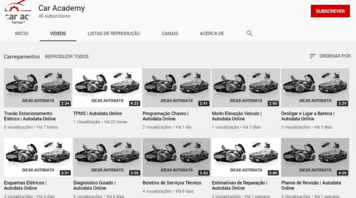
Task: Click title Boletins de Serviços Técnico
Action: [172, 183]
